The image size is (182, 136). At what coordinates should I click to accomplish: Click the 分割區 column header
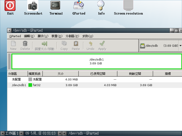click(18, 74)
